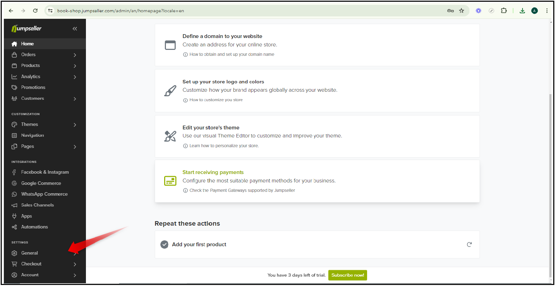This screenshot has height=286, width=555.
Task: Click the theme editor tools icon
Action: [x=170, y=136]
